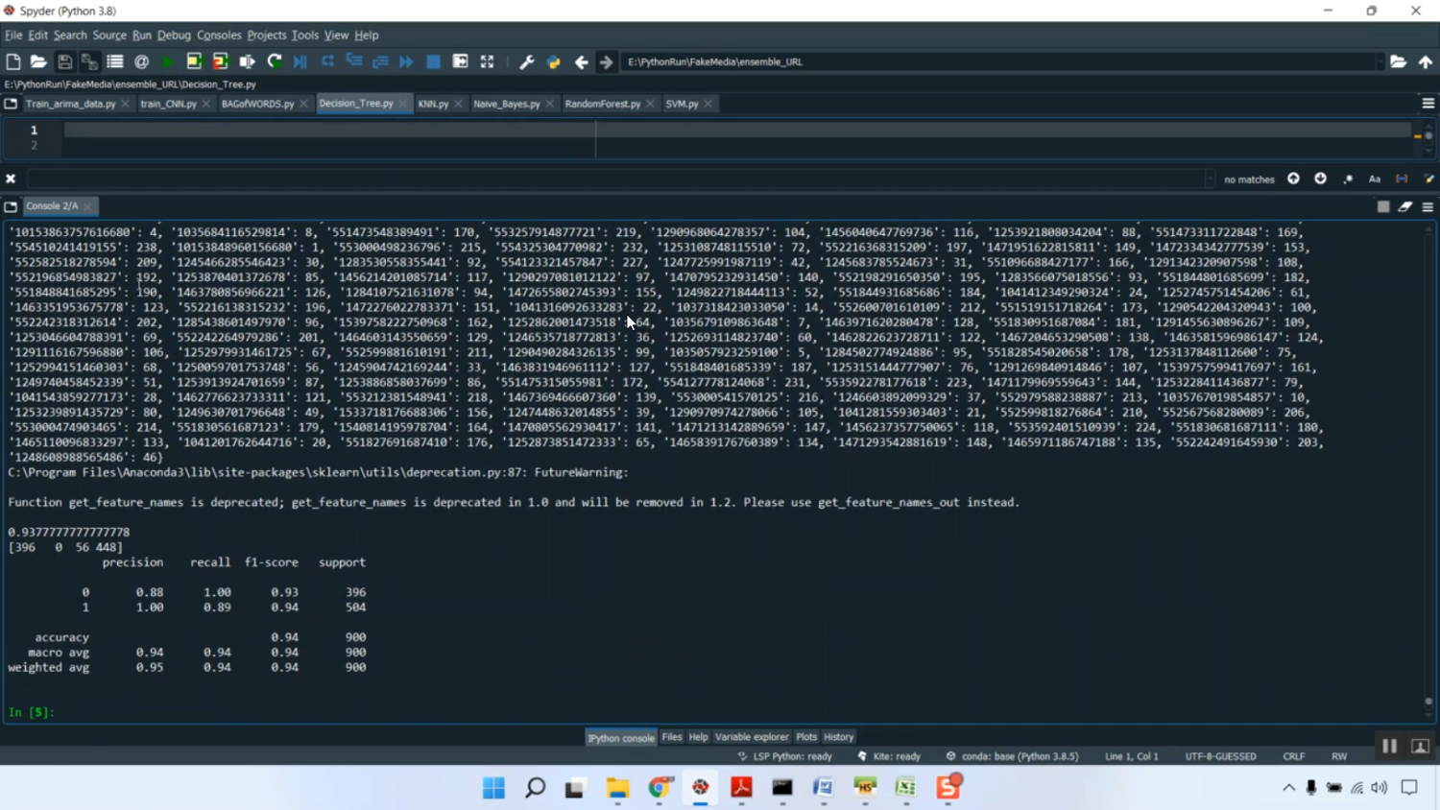The image size is (1440, 810).
Task: Toggle regular expression search option
Action: [1348, 179]
